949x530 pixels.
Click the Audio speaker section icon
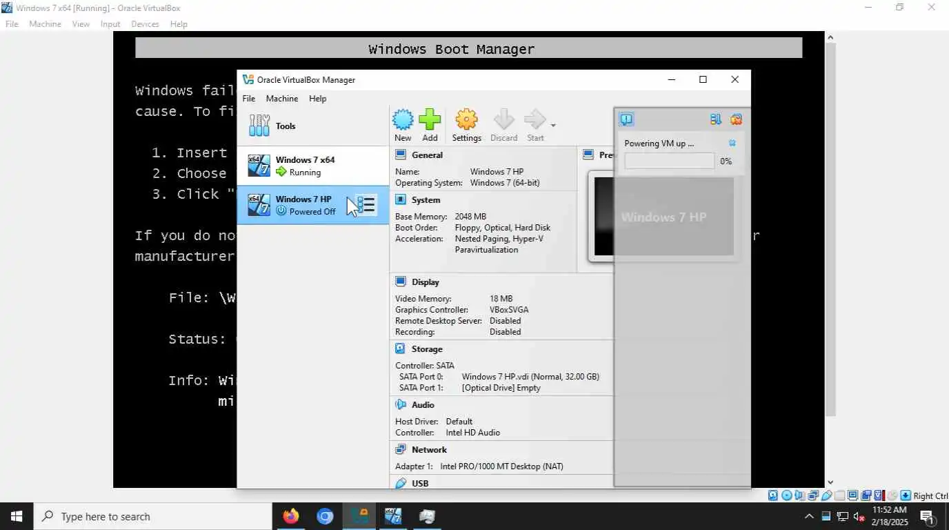click(x=401, y=405)
